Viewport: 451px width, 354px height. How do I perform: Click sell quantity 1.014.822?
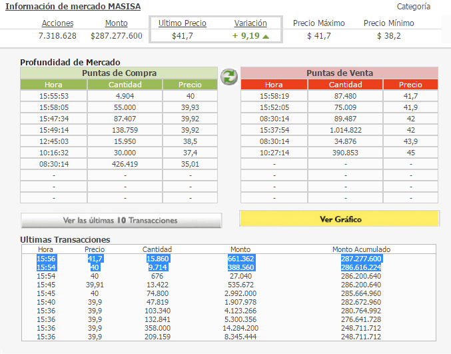[345, 130]
